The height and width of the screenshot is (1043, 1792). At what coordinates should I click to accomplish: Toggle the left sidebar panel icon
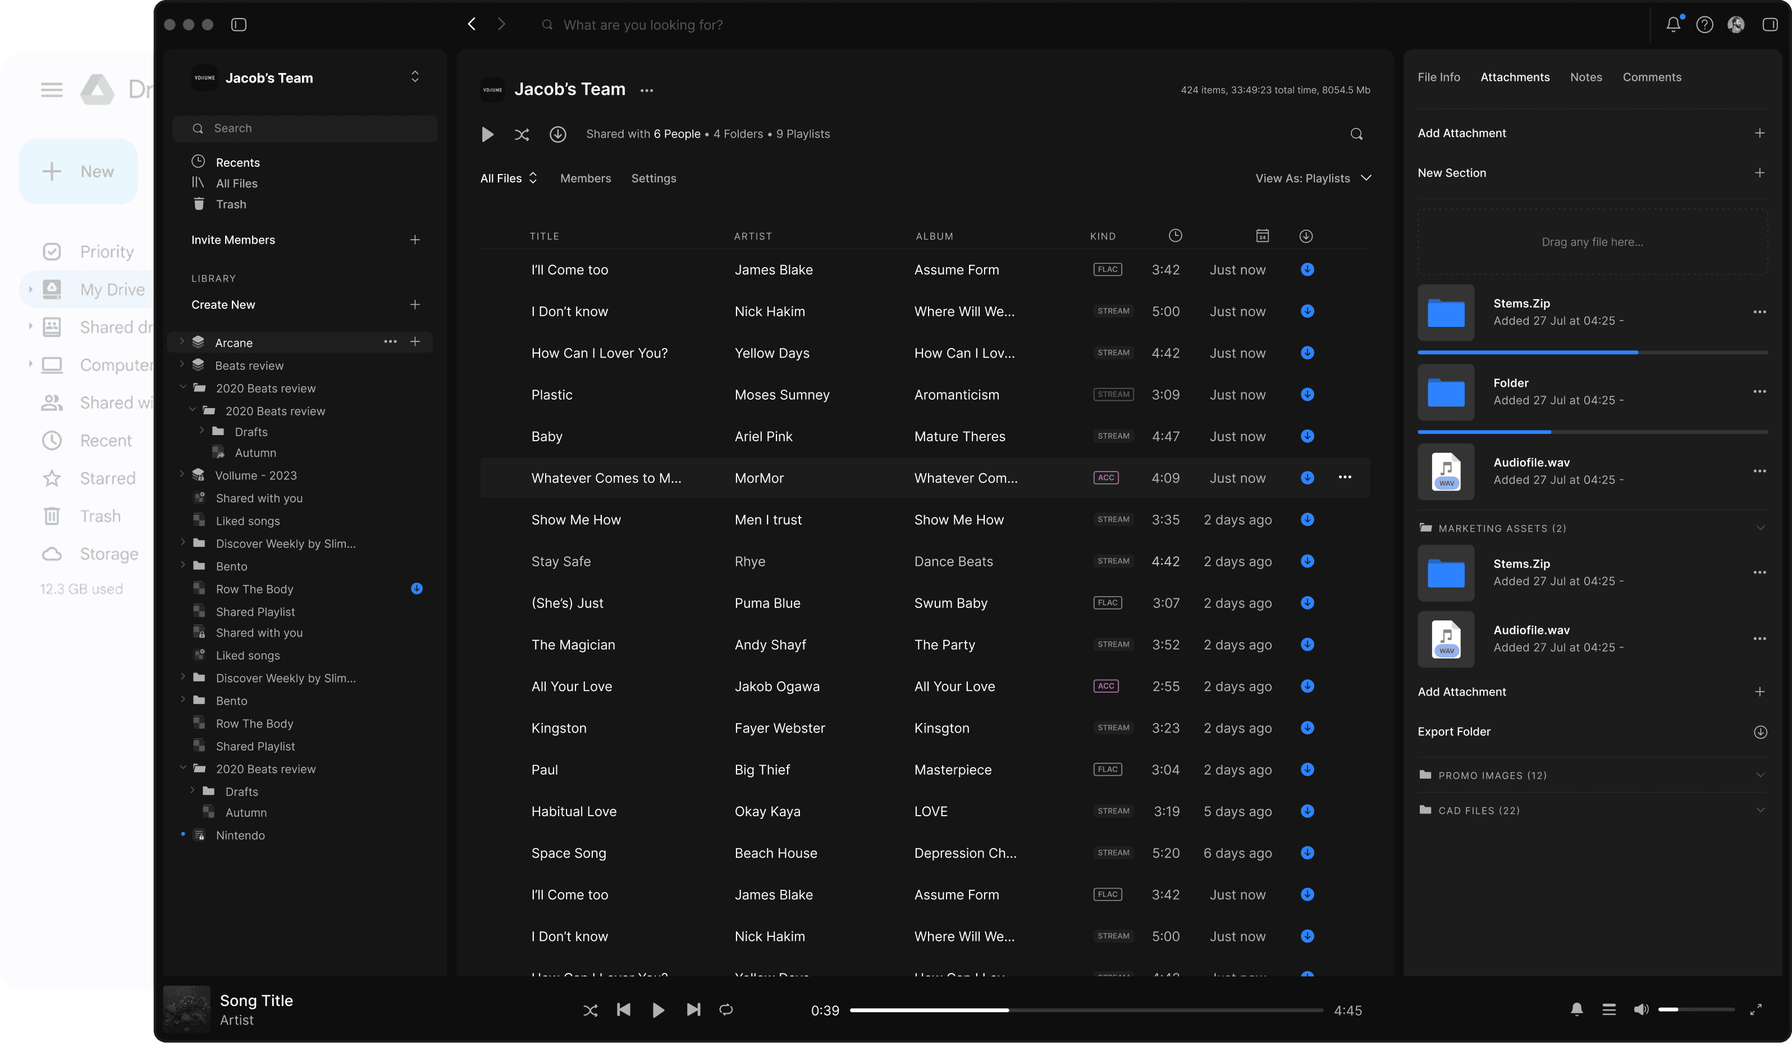tap(239, 25)
